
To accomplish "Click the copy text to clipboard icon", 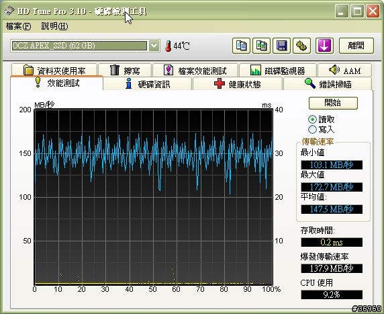I will 241,46.
